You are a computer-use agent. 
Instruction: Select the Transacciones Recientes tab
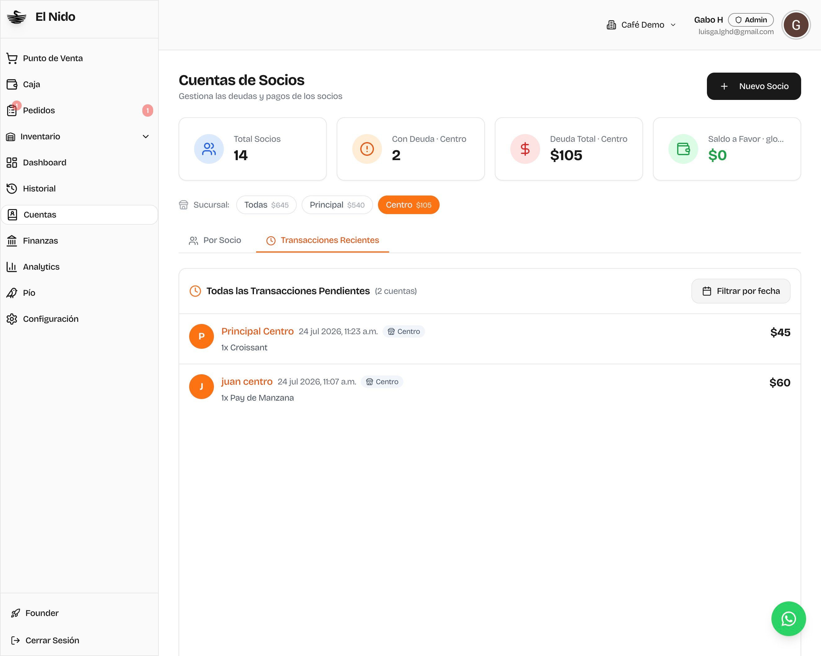pos(322,240)
